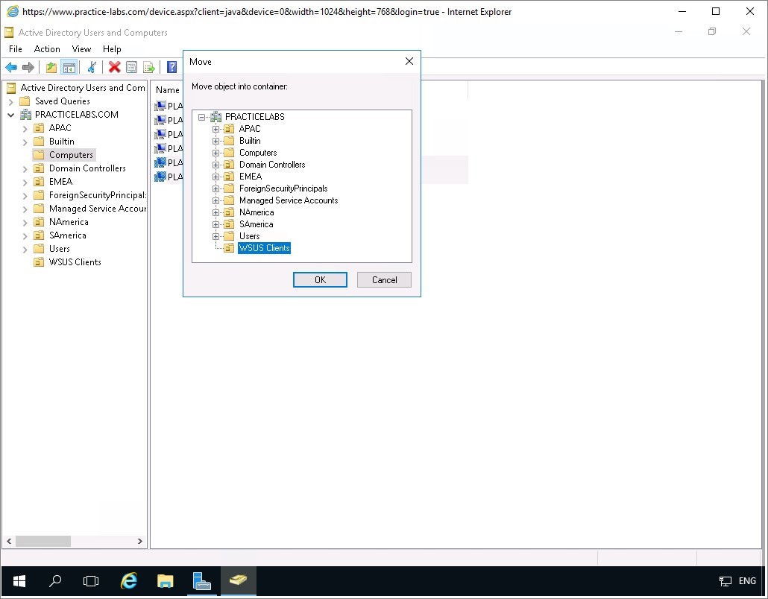Open Properties via toolbar icon
768x599 pixels.
click(x=131, y=68)
